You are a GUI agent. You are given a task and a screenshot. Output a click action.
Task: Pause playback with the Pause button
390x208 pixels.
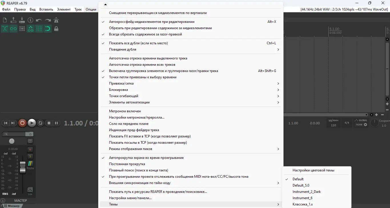pyautogui.click(x=57, y=123)
